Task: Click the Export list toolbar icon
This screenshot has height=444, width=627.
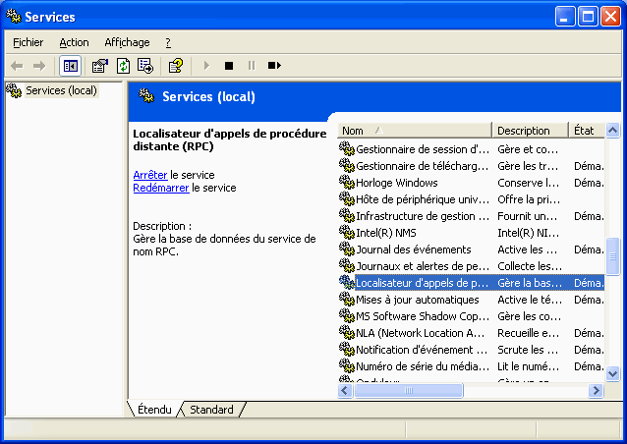Action: (145, 66)
